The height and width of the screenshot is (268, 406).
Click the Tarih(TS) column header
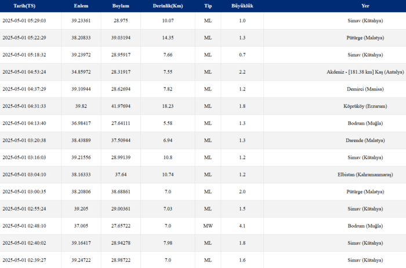[x=24, y=6]
